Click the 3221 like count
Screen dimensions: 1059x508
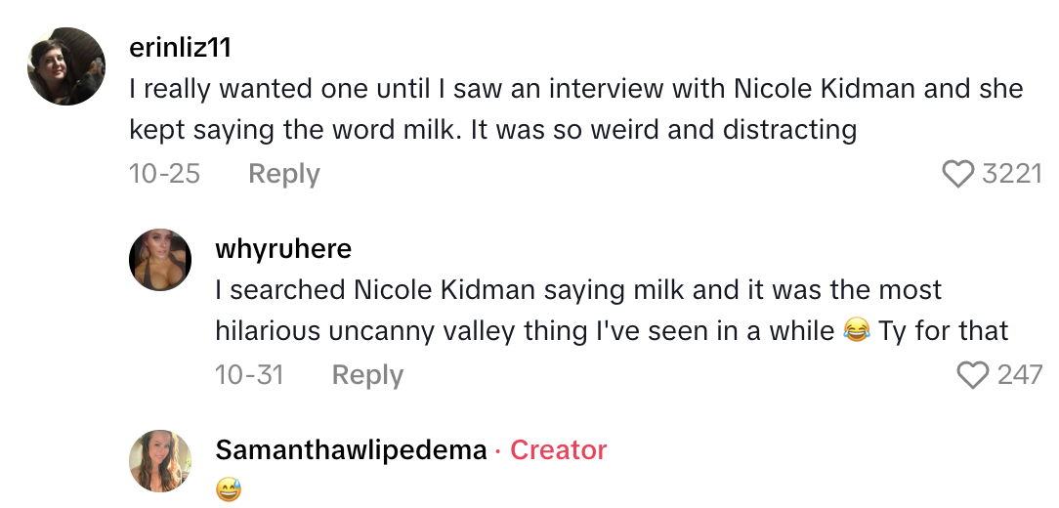tap(1011, 174)
